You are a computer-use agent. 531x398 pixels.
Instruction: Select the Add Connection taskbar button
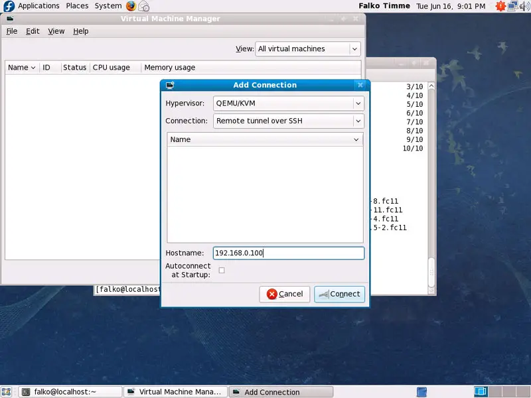pos(281,392)
